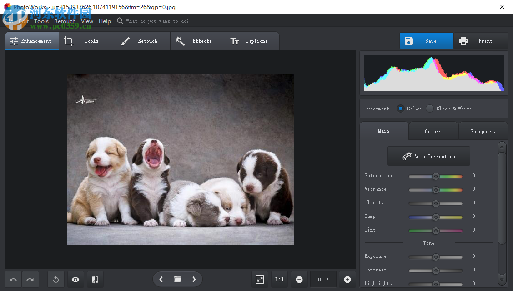This screenshot has width=513, height=291.
Task: Redo the last edit
Action: (30, 279)
